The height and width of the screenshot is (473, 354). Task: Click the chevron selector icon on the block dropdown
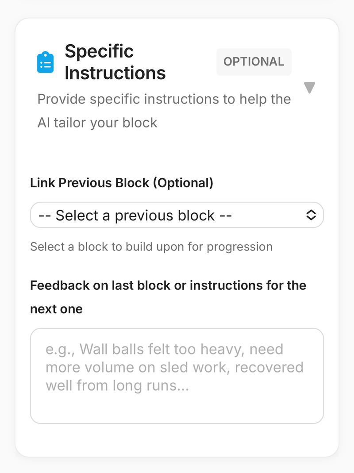tap(312, 215)
